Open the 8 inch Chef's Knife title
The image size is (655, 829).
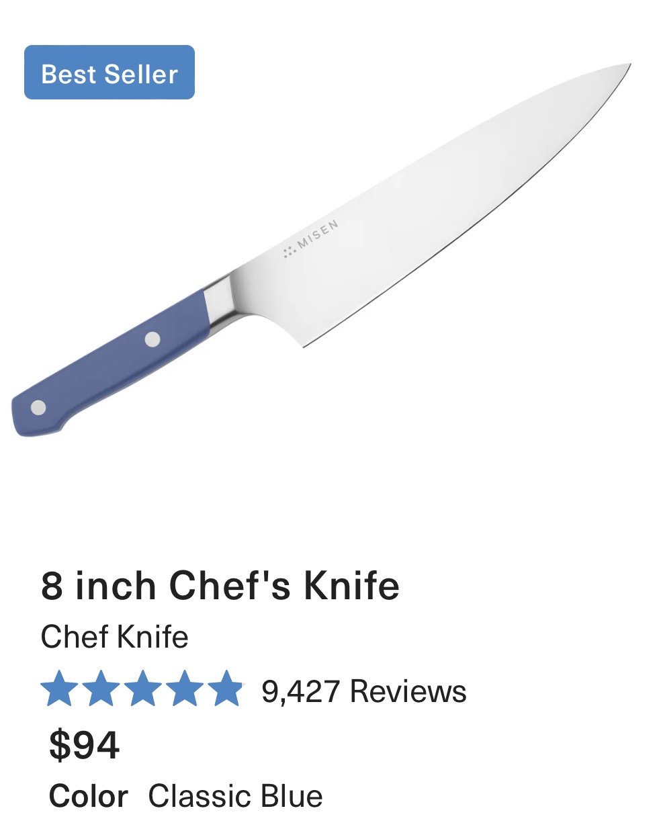[x=220, y=585]
